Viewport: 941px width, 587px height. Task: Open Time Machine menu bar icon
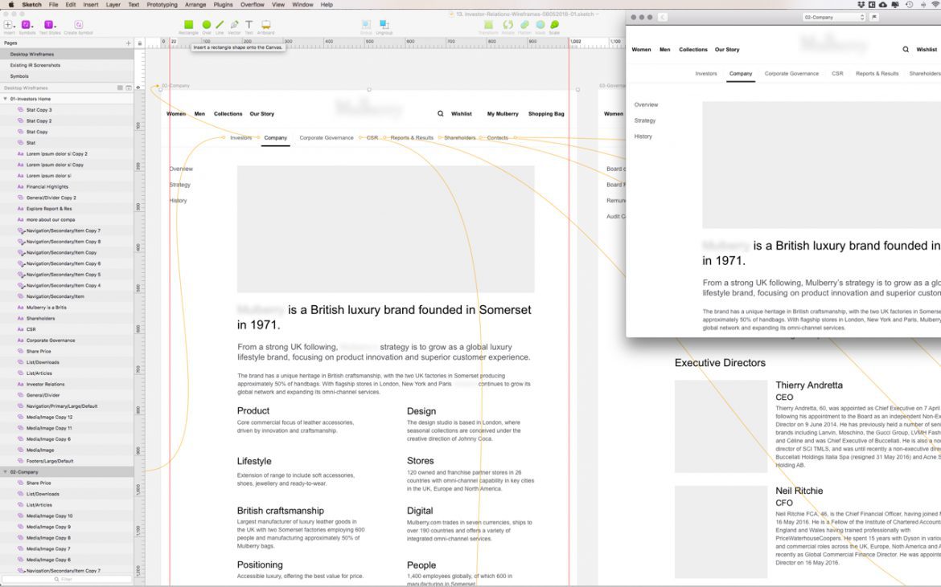click(909, 4)
